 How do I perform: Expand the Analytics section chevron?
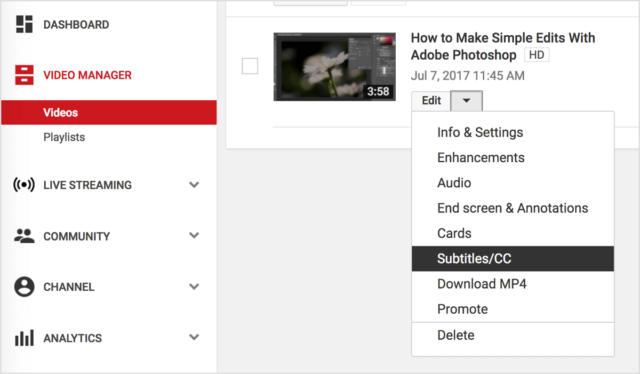[195, 337]
